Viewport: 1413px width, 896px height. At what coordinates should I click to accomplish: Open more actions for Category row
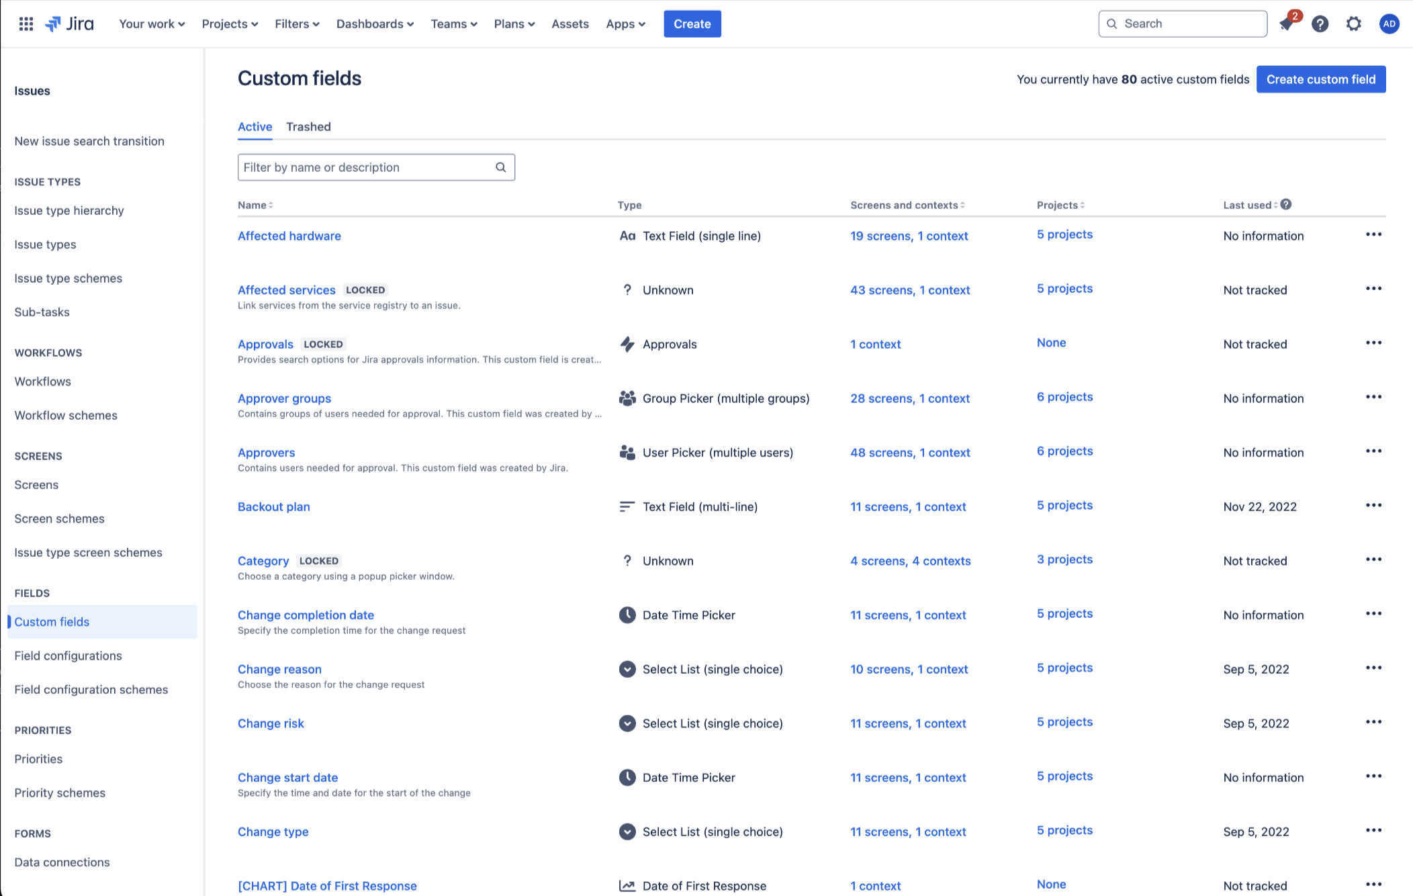click(1373, 559)
